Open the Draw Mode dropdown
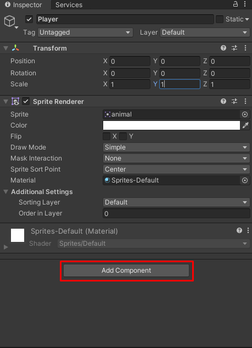This screenshot has width=252, height=348. click(176, 147)
